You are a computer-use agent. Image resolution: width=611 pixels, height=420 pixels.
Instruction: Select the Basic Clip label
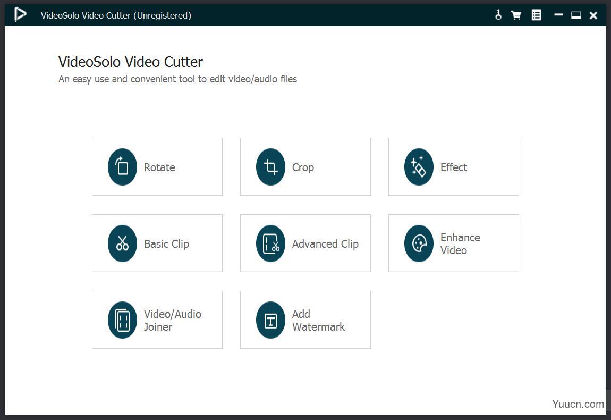pos(166,244)
